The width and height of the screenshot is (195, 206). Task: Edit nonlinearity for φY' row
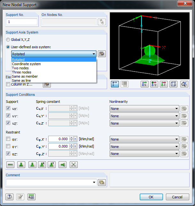pos(184,147)
